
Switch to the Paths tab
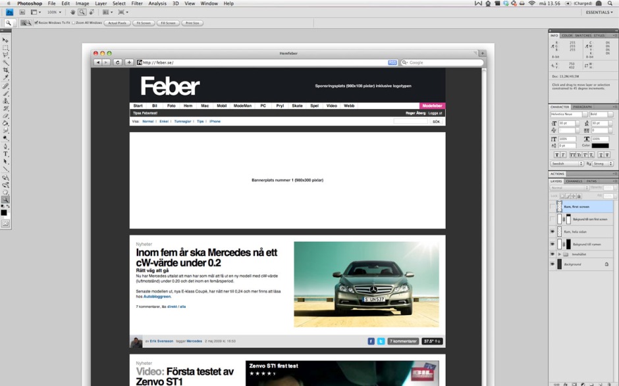click(x=591, y=181)
